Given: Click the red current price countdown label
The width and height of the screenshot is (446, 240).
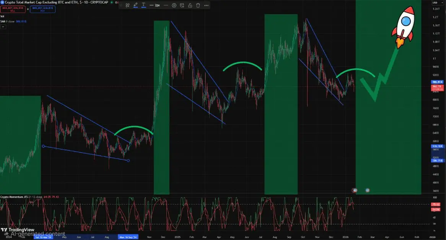Looking at the screenshot, I should (x=438, y=88).
